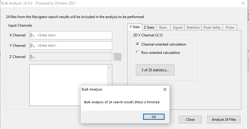
Task: Click the channel icon in Z Channel field
Action: tap(33, 57)
